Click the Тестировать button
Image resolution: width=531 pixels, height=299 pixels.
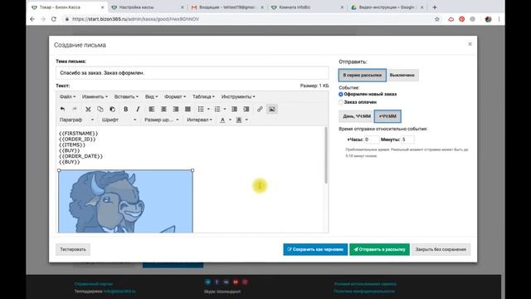click(x=73, y=249)
